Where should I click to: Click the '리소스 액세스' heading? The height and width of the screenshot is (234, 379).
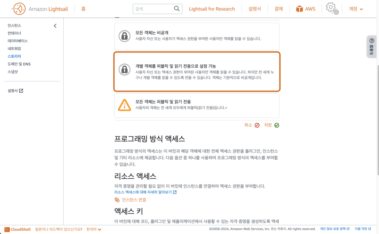135,176
